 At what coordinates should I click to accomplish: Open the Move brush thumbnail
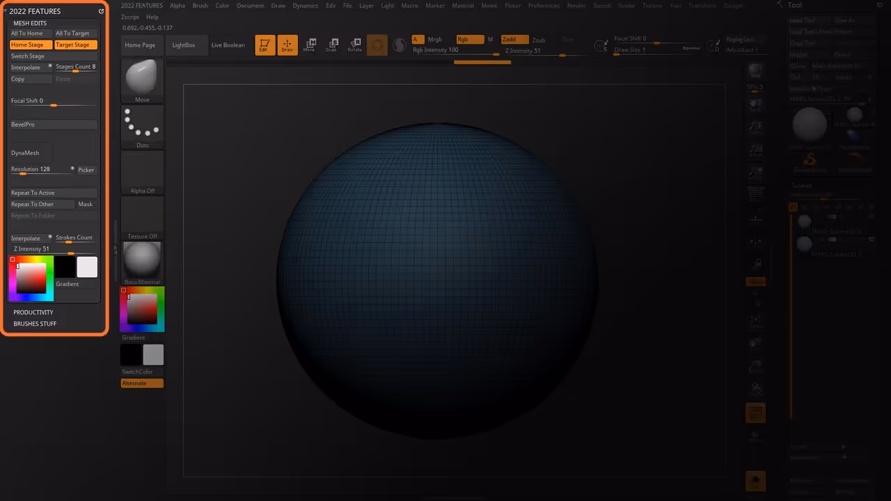click(142, 81)
